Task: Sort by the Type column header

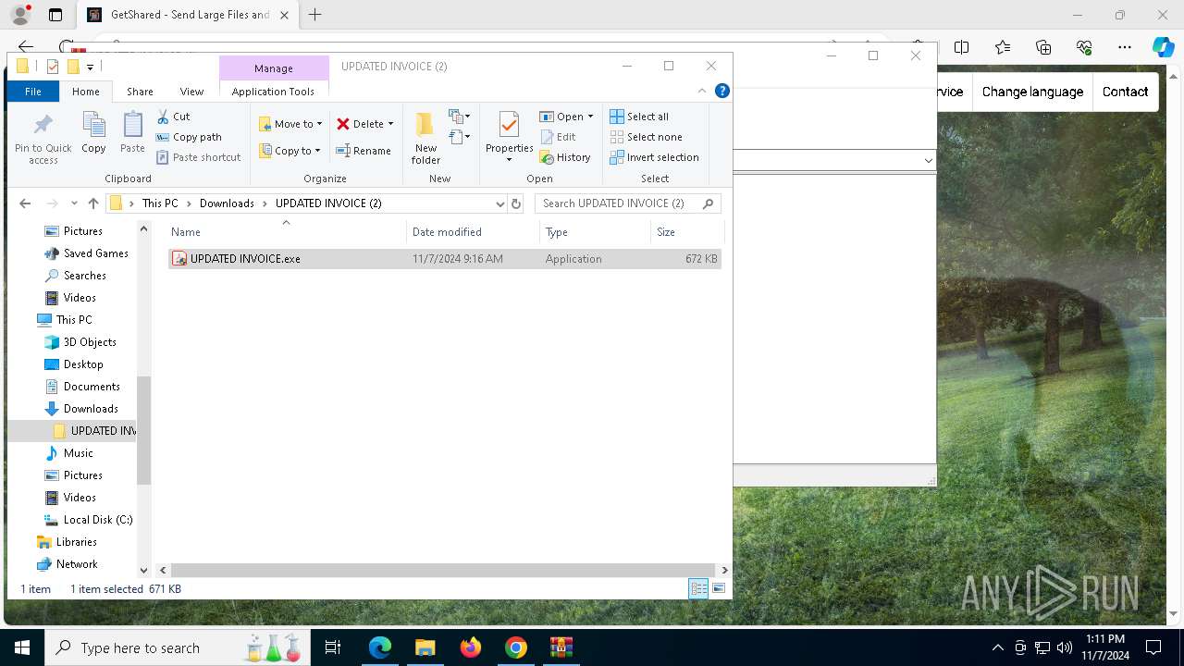Action: (595, 232)
